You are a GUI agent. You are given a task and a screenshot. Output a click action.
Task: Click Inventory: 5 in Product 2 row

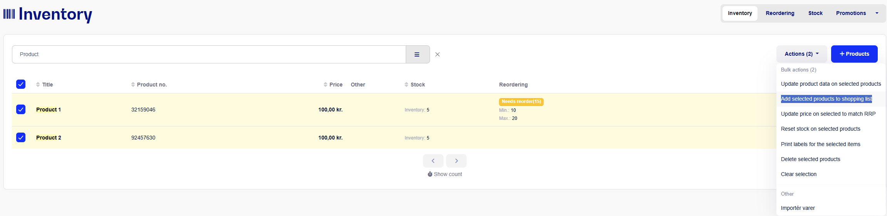tap(417, 138)
